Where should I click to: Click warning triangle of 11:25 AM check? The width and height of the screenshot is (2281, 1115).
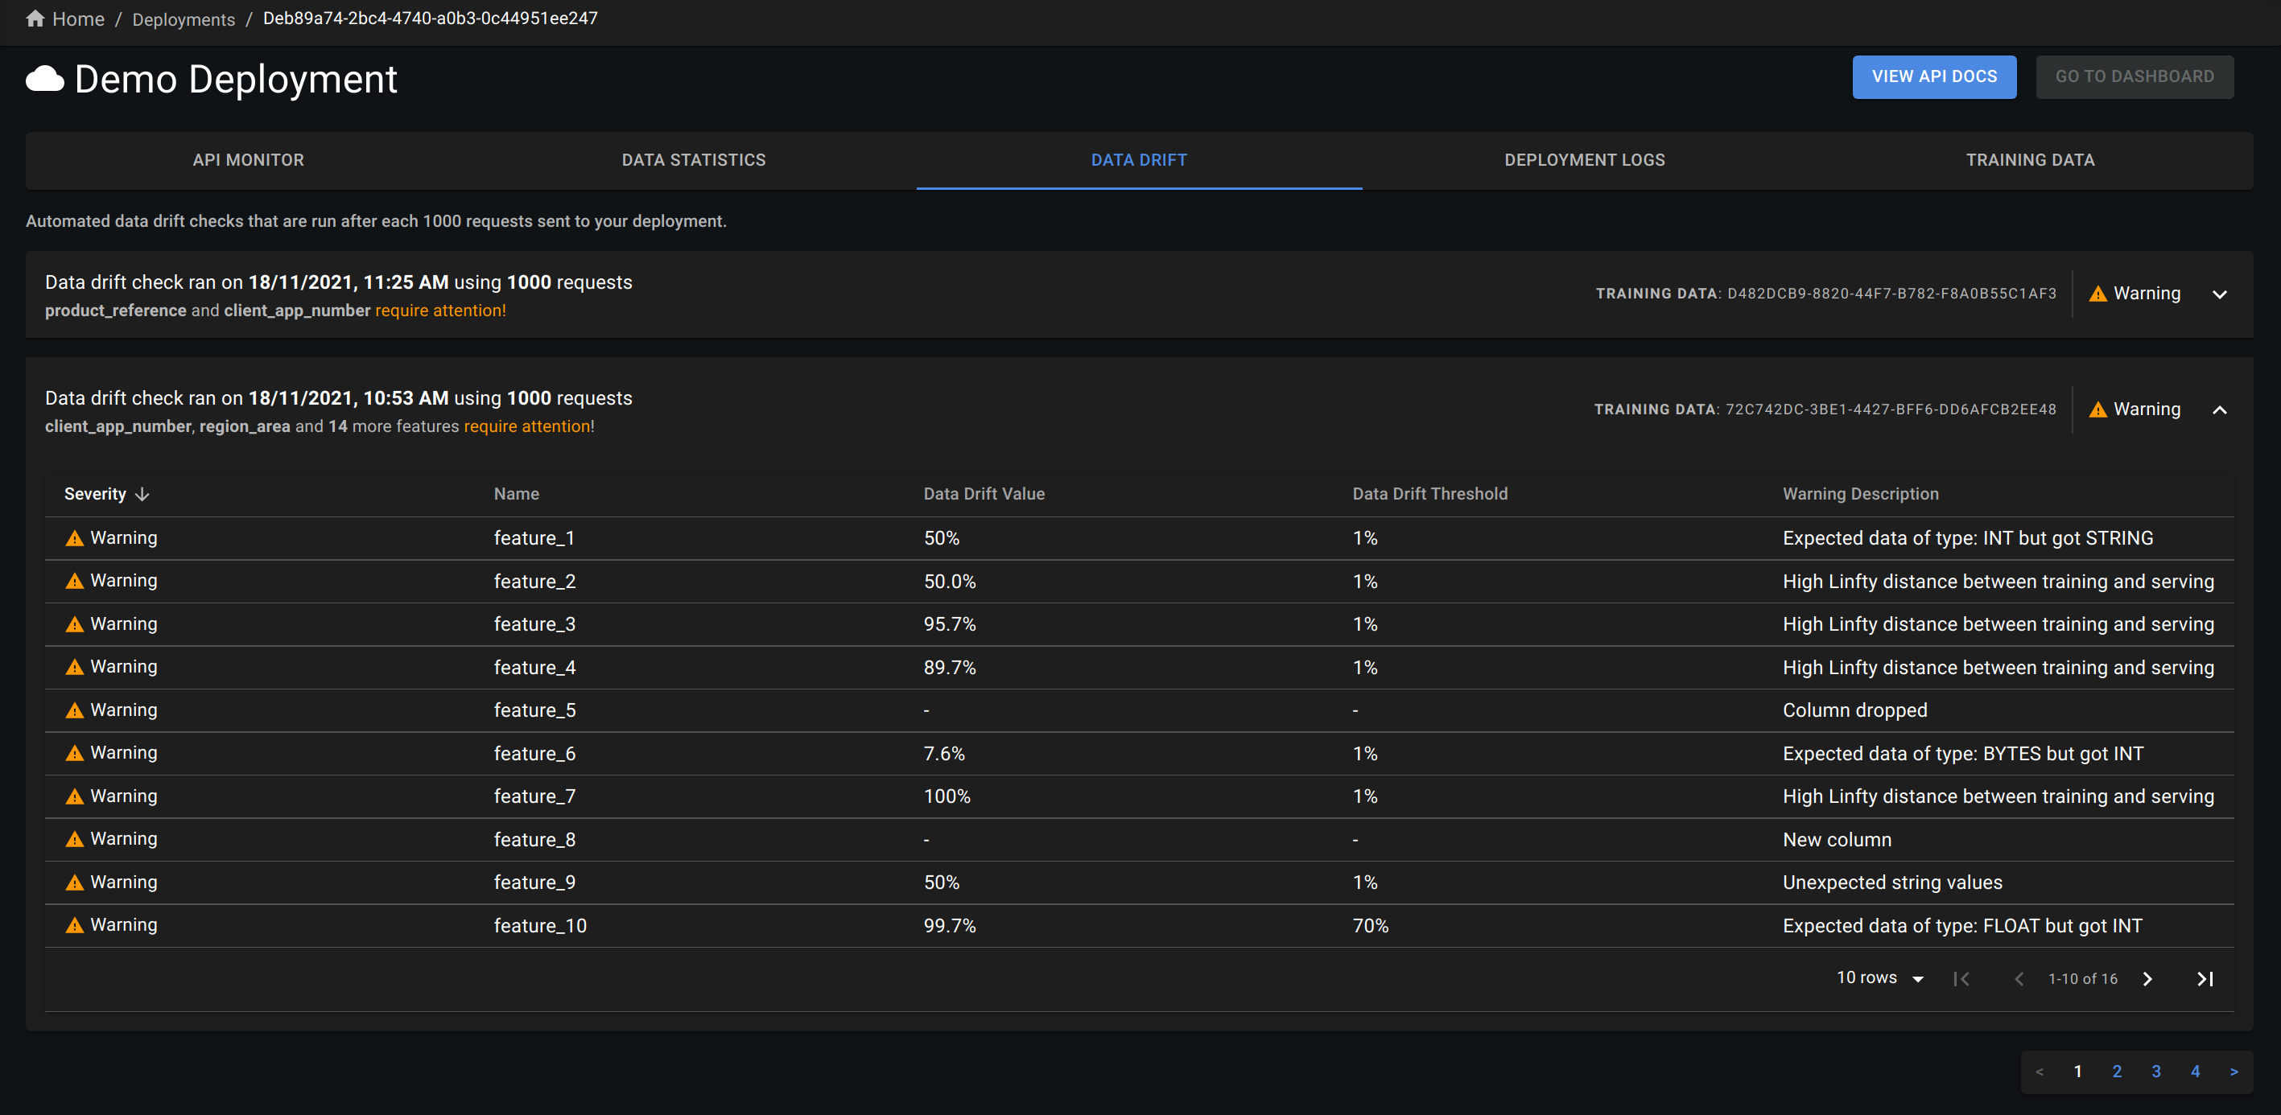click(2097, 294)
